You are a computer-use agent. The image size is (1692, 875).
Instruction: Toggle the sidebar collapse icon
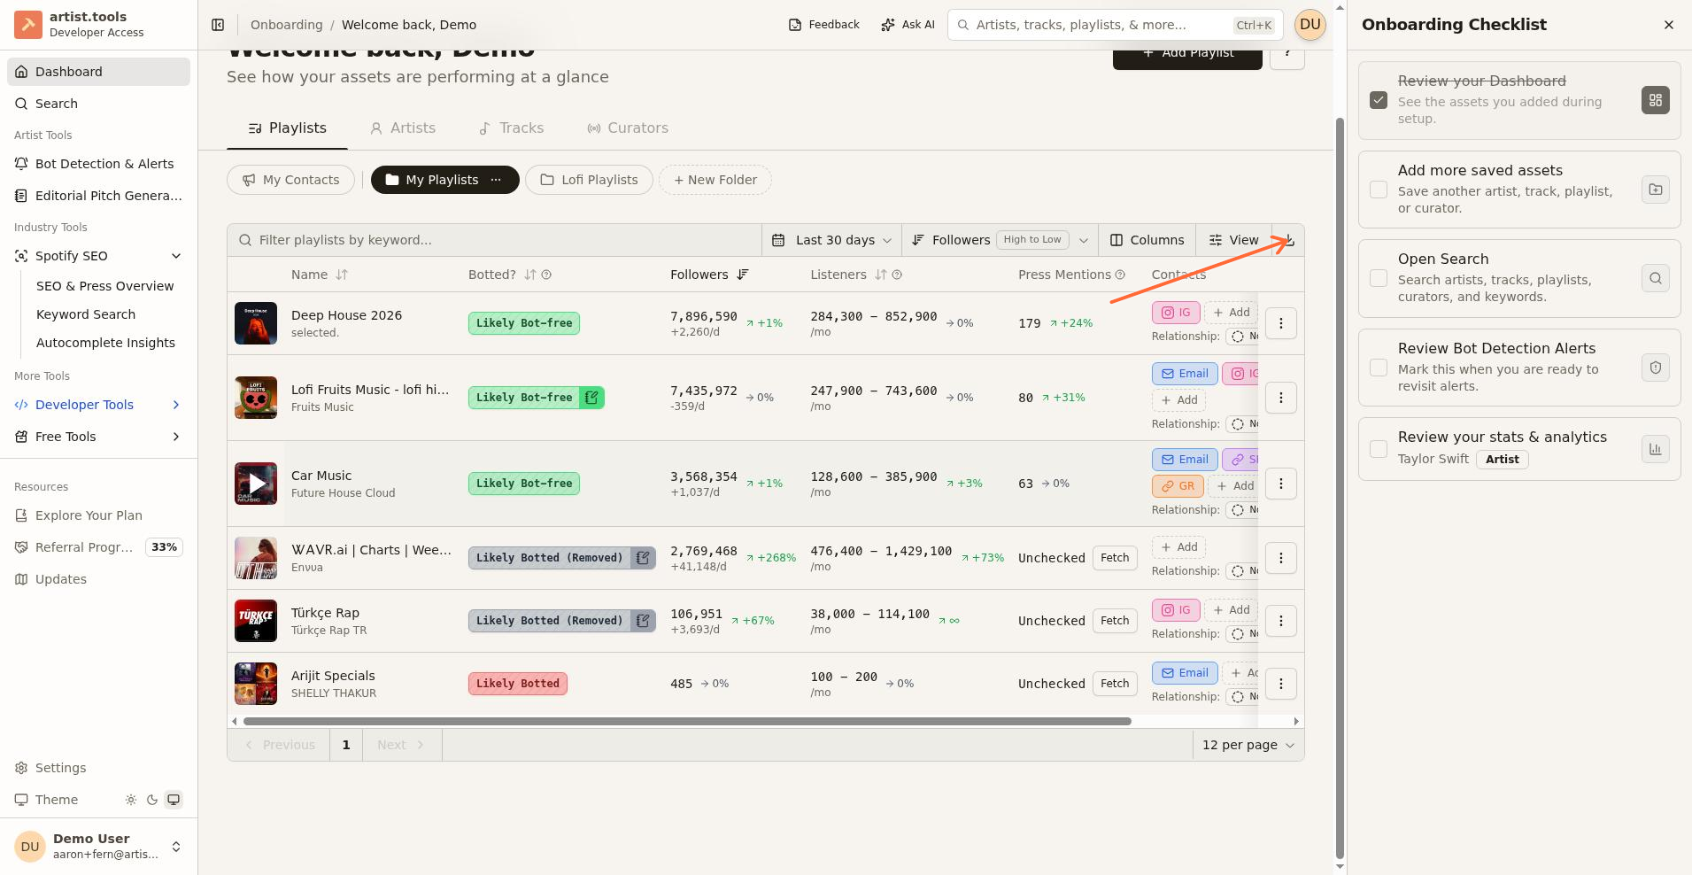click(218, 25)
